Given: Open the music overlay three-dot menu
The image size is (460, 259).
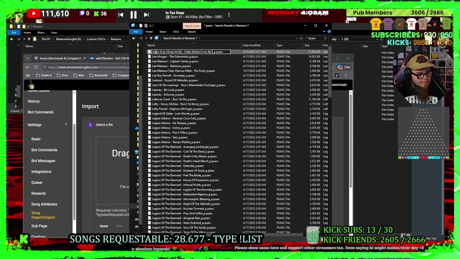Looking at the screenshot, I should coord(229,15).
